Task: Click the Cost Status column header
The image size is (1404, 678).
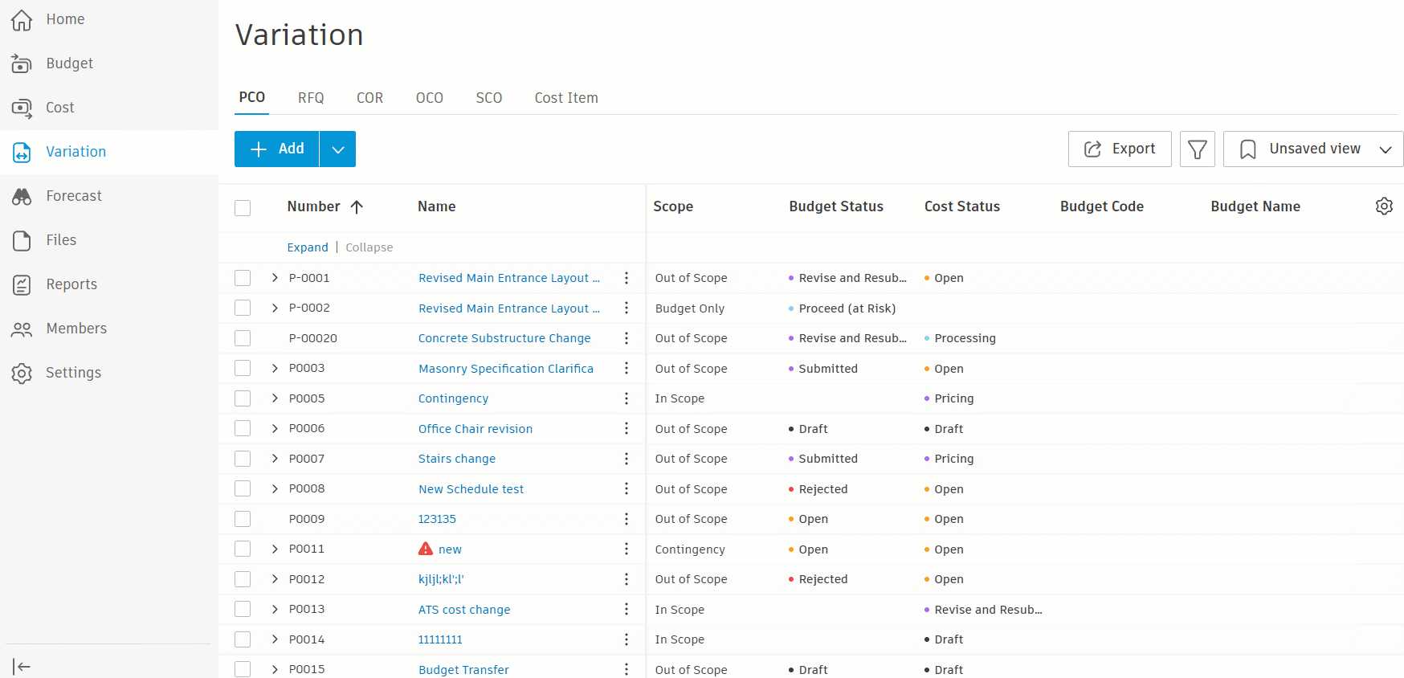Action: point(962,206)
